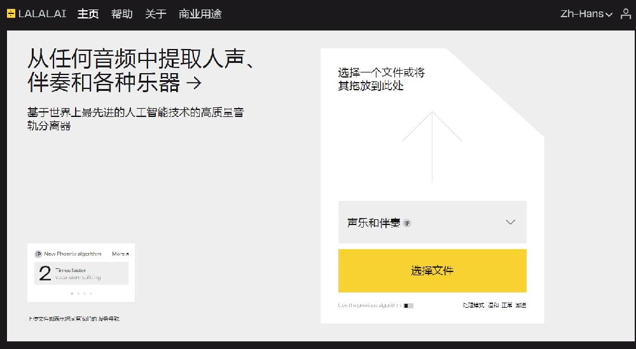The width and height of the screenshot is (636, 349).
Task: Select the fourth carousel dot
Action: (x=91, y=294)
